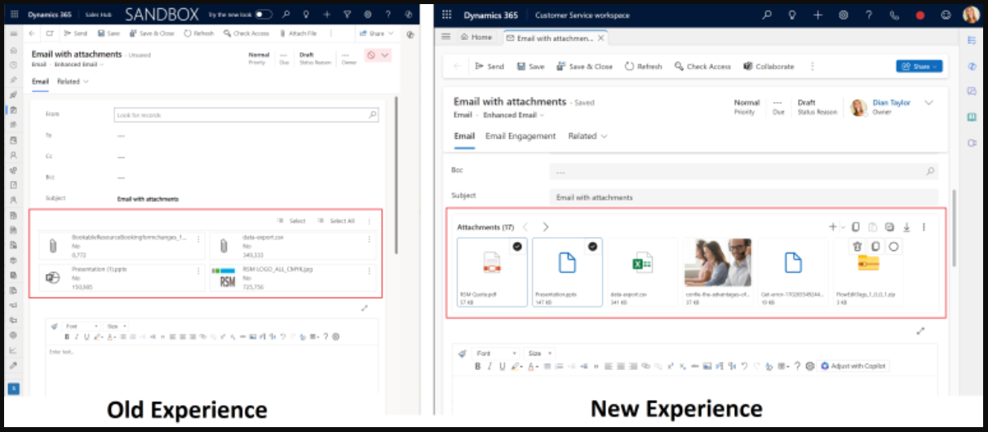This screenshot has height=432, width=988.
Task: Toggle Underline in the old experience editor
Action: (86, 337)
